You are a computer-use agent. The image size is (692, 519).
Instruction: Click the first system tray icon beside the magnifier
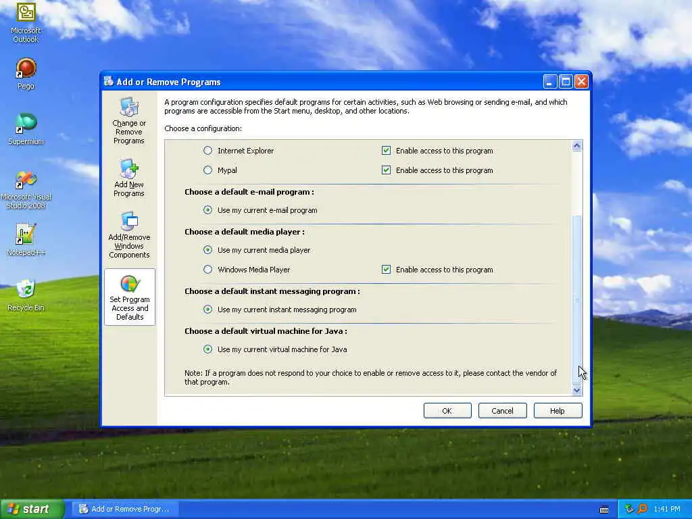tap(629, 509)
